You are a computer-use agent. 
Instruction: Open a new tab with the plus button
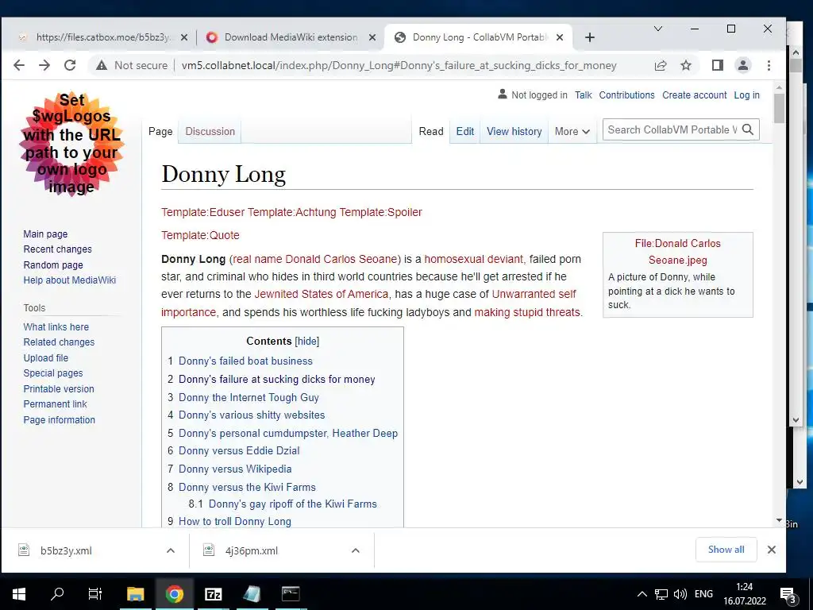(590, 37)
